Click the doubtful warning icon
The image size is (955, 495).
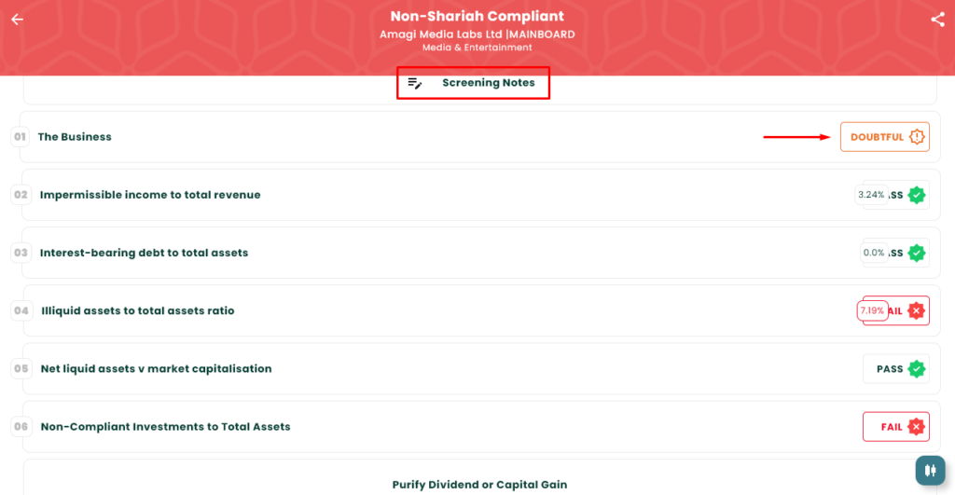point(917,137)
